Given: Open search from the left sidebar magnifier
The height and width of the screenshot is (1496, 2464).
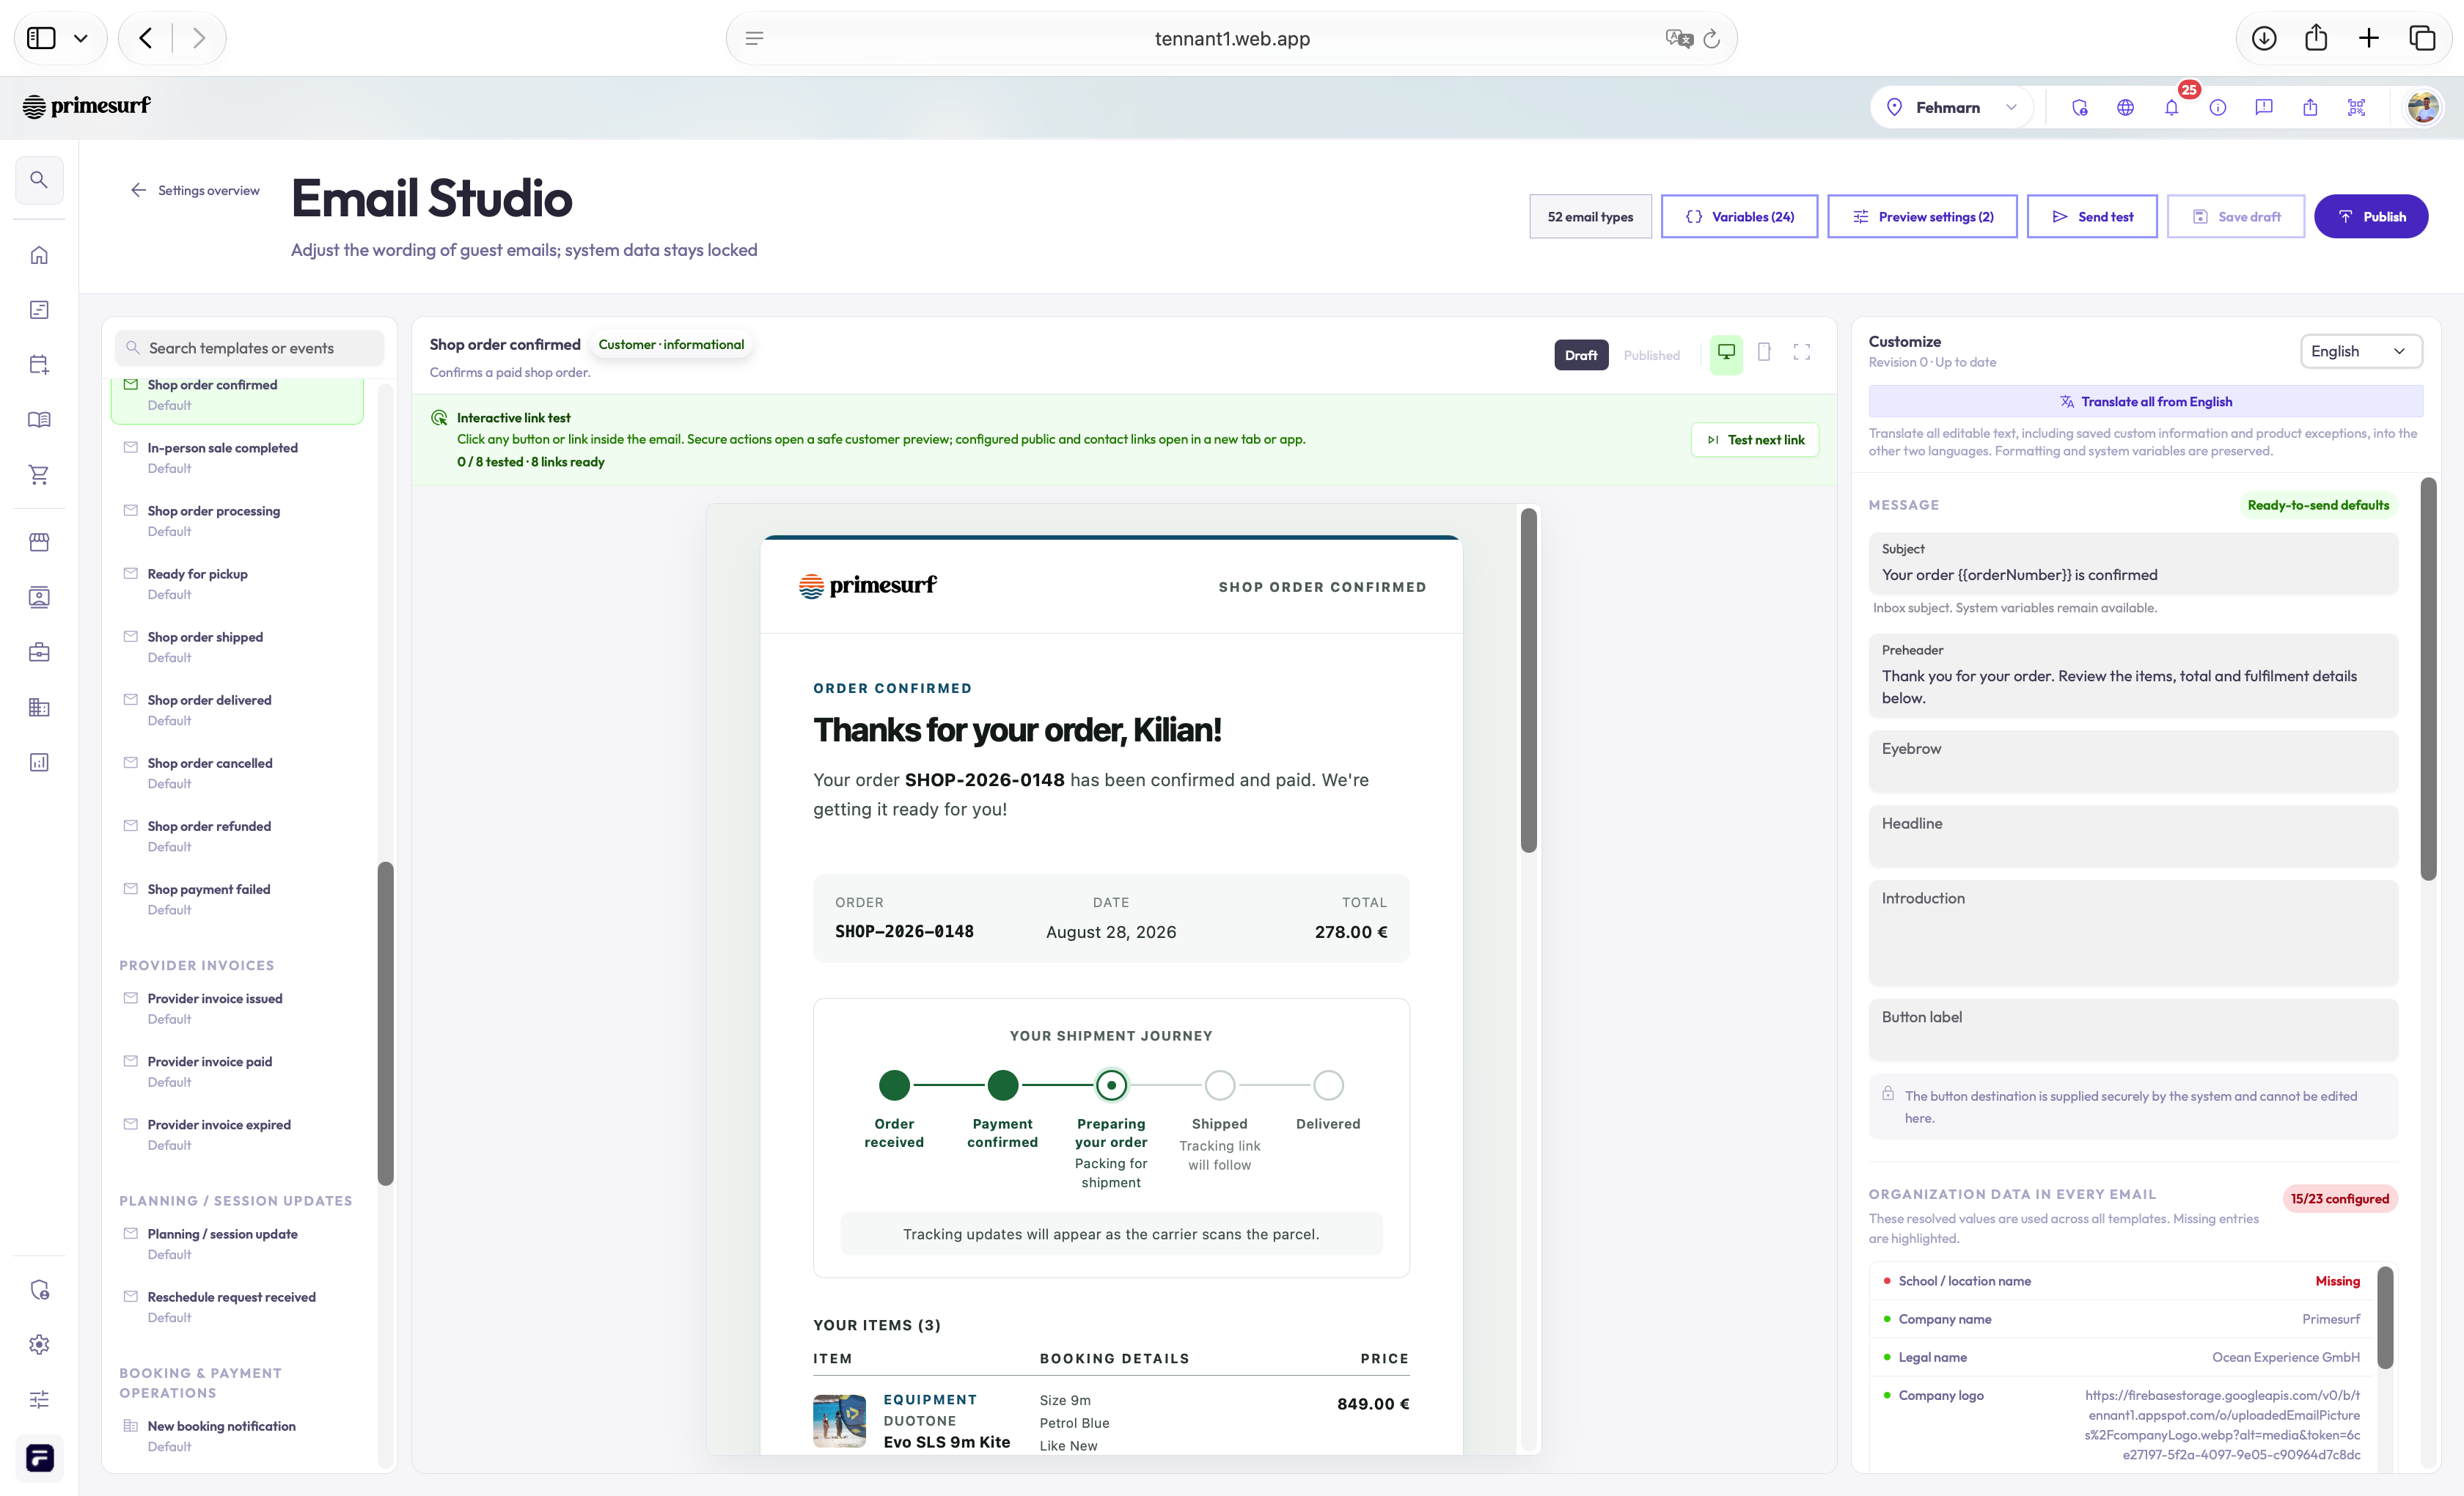Looking at the screenshot, I should click(x=39, y=180).
